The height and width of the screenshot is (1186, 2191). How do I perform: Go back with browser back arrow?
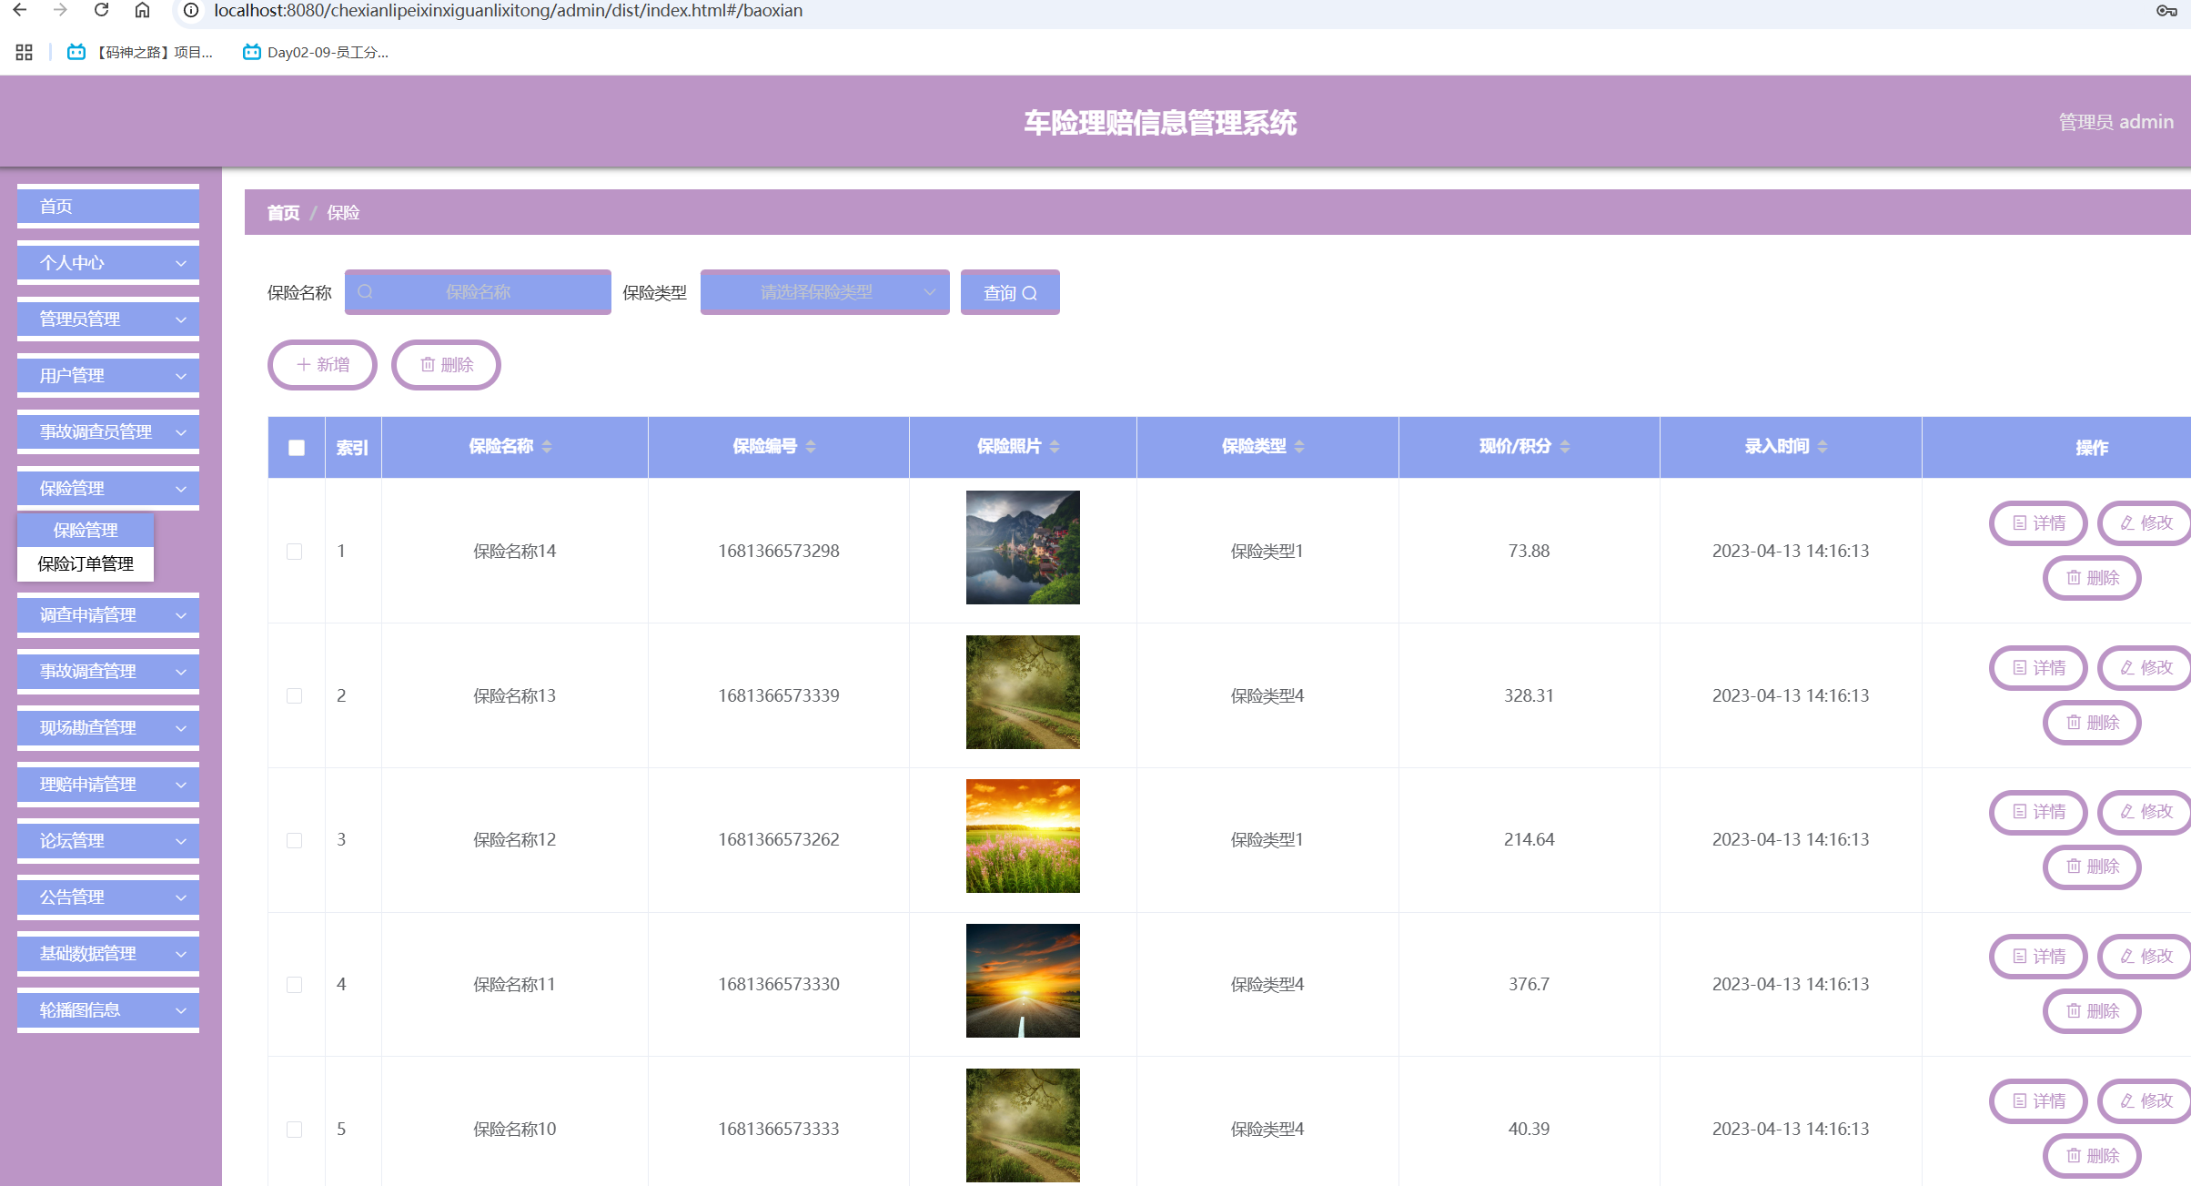click(x=20, y=10)
